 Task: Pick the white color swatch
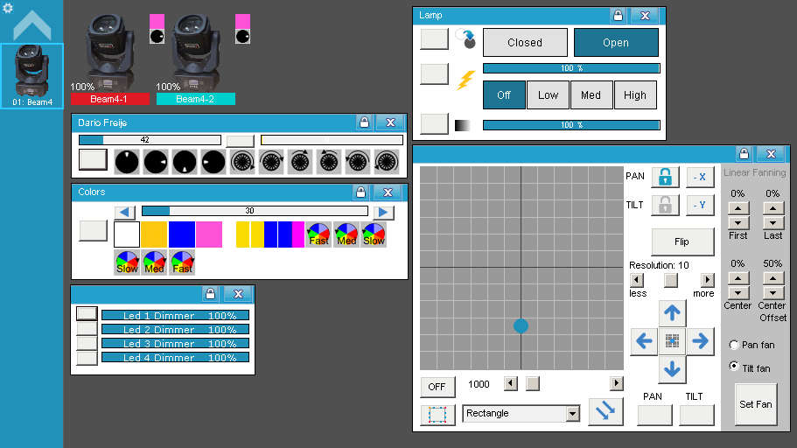tap(127, 234)
